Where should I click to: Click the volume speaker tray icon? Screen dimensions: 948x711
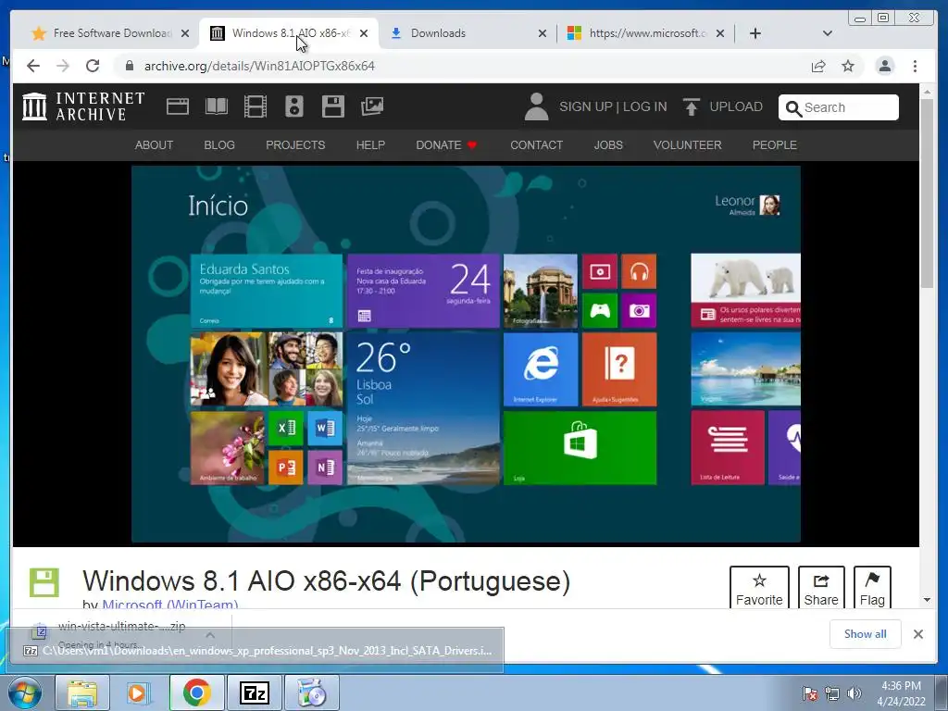pos(854,693)
